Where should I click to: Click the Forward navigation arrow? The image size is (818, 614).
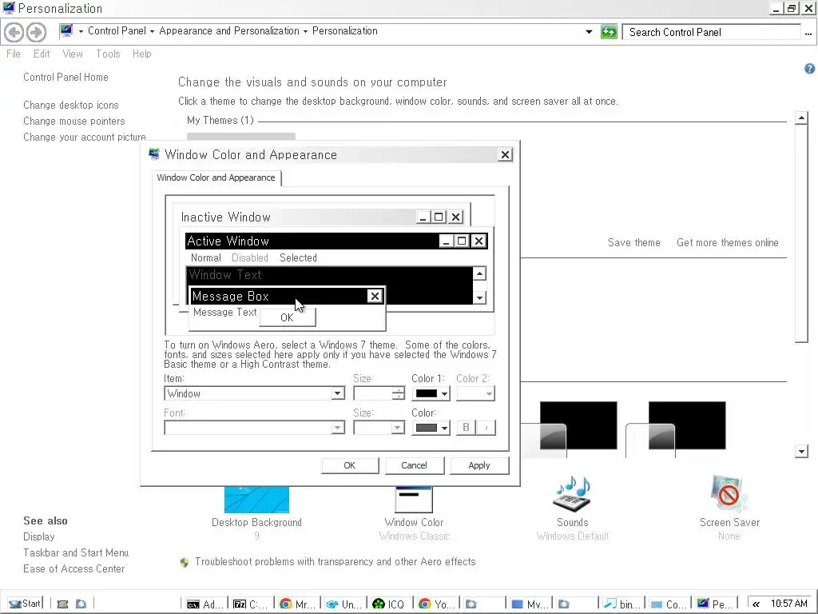point(36,32)
